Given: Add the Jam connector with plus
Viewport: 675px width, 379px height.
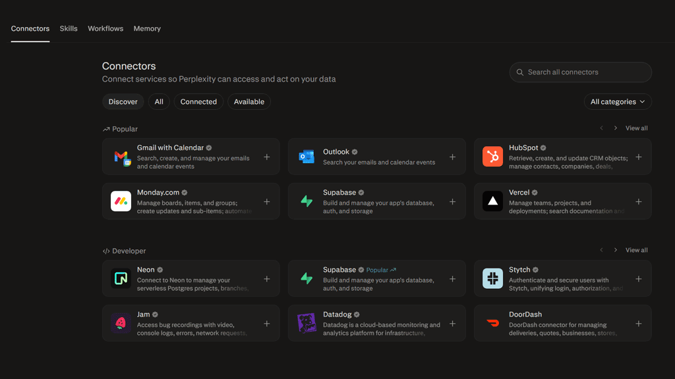Looking at the screenshot, I should [267, 324].
